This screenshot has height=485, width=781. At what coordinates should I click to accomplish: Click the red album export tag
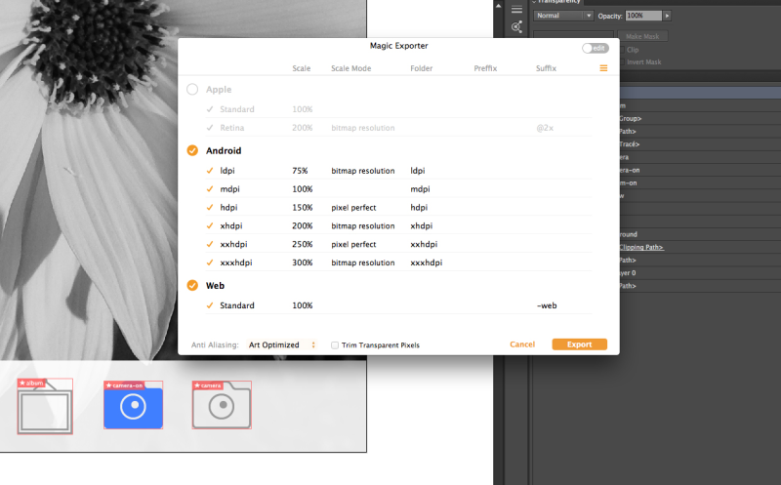[31, 383]
